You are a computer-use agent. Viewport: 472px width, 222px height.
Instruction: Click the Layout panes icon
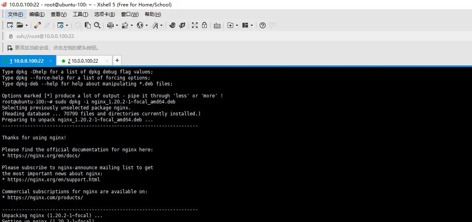coord(245,25)
